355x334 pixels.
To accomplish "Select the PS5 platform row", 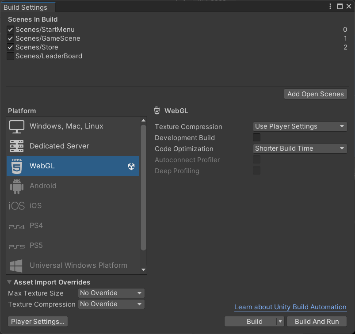I will pyautogui.click(x=73, y=246).
